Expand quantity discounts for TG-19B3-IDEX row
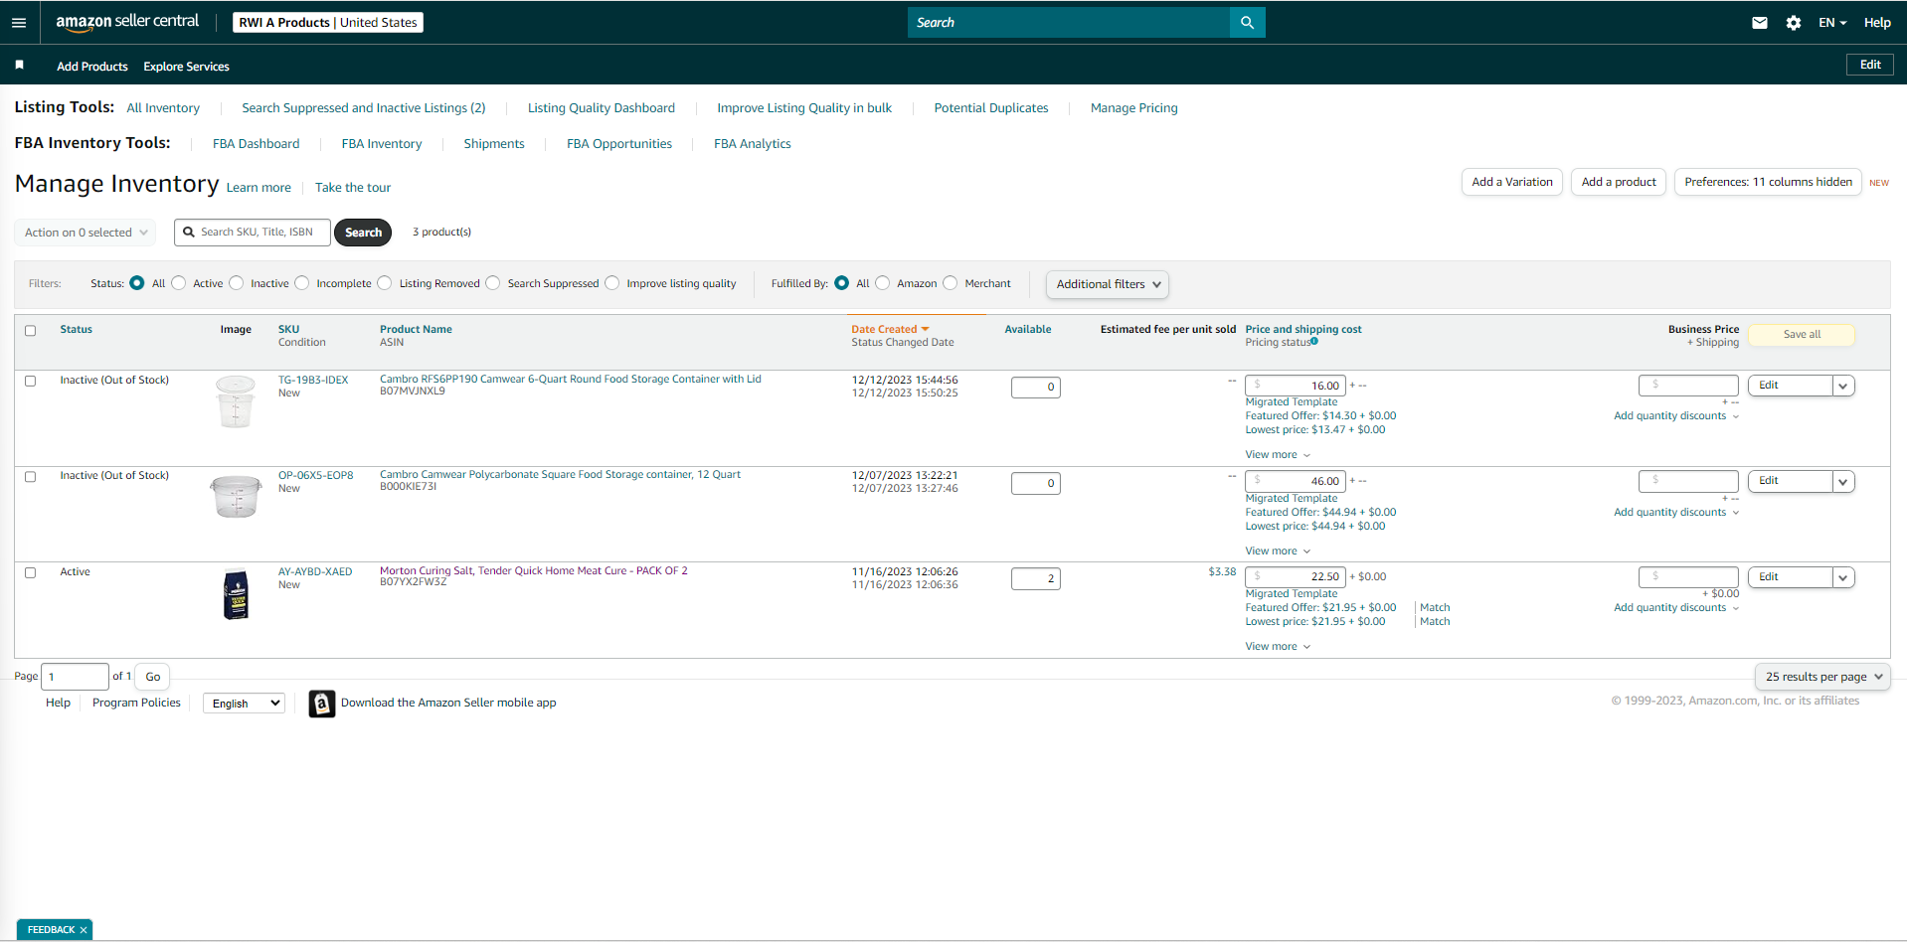This screenshot has width=1907, height=942. click(1676, 416)
